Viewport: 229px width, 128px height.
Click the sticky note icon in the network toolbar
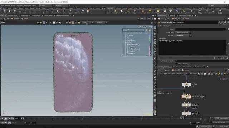click(x=219, y=74)
